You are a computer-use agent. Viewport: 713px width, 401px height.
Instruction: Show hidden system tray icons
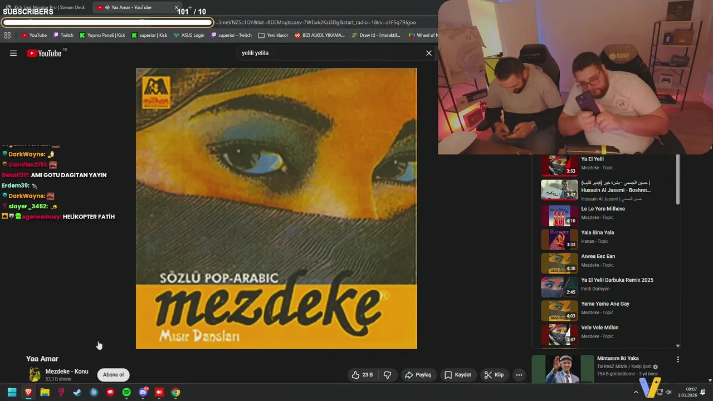pos(636,392)
